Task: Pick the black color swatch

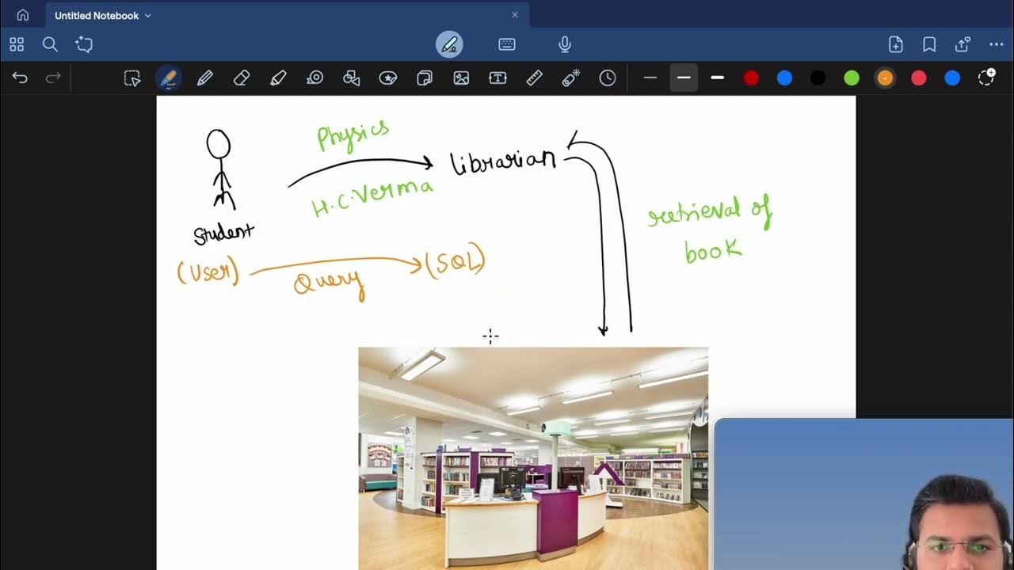Action: pos(818,78)
